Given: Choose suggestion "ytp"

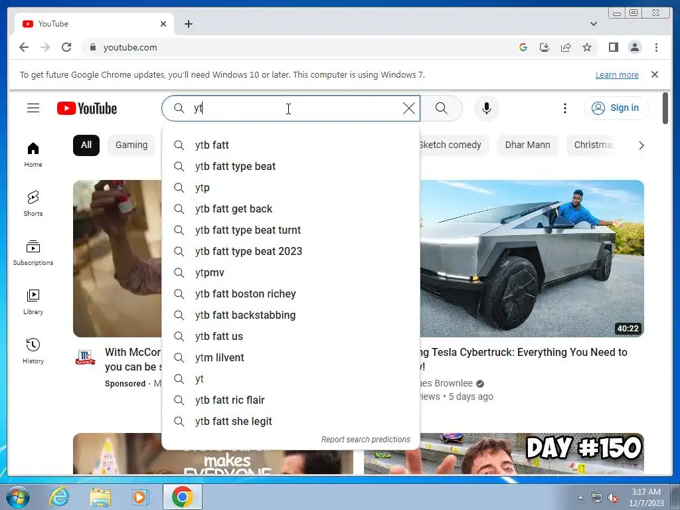Looking at the screenshot, I should tap(291, 187).
